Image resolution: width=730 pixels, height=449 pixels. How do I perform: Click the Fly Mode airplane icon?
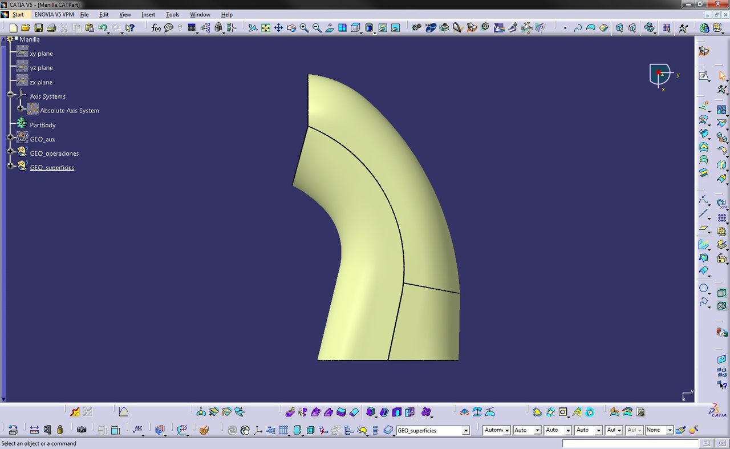[253, 27]
